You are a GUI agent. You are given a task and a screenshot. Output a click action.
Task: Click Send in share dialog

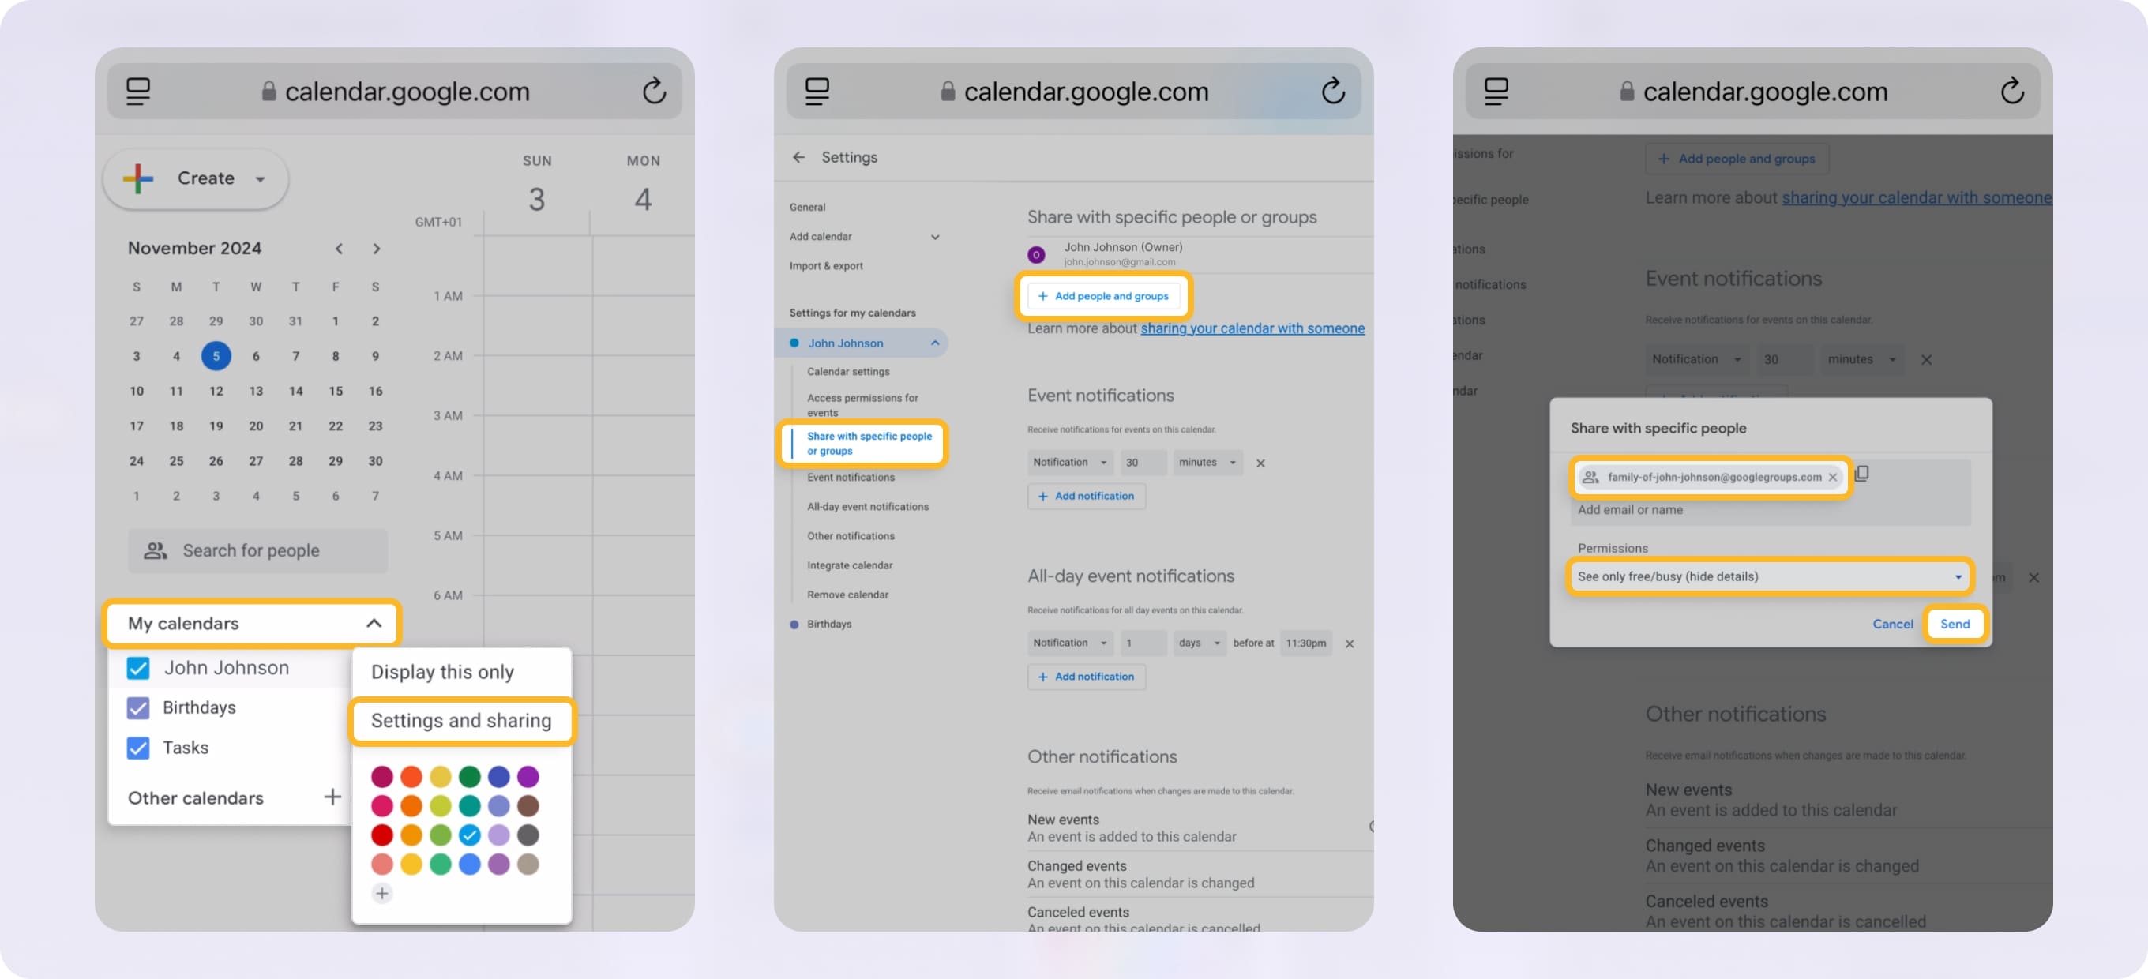(1954, 624)
